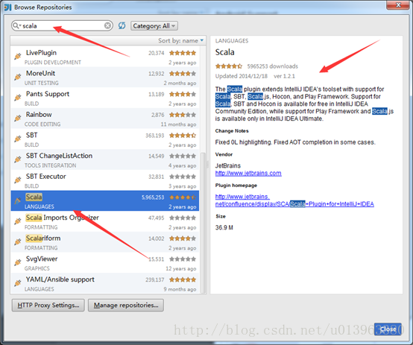Image resolution: width=413 pixels, height=345 pixels.
Task: Open the Scala plugin homepage link
Action: pyautogui.click(x=294, y=200)
